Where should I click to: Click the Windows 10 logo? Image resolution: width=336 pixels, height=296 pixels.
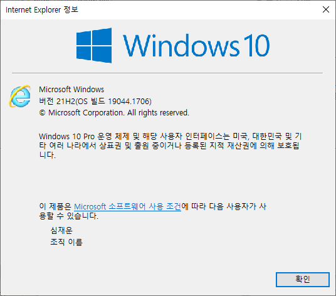pyautogui.click(x=173, y=45)
